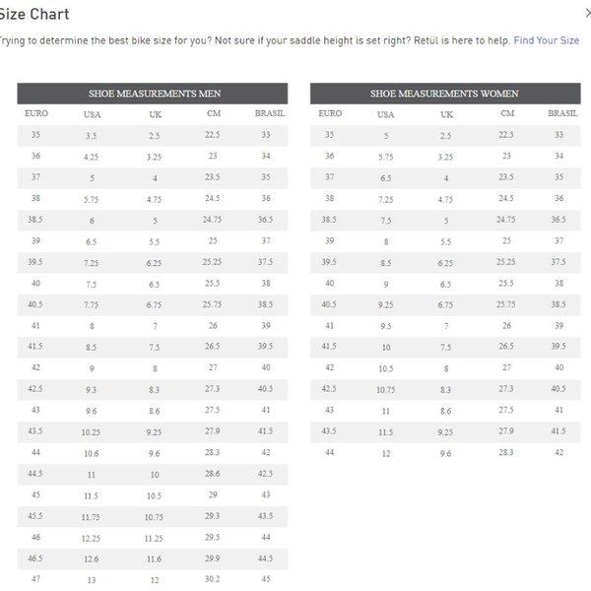Click USA size 12 in women's table

point(385,452)
